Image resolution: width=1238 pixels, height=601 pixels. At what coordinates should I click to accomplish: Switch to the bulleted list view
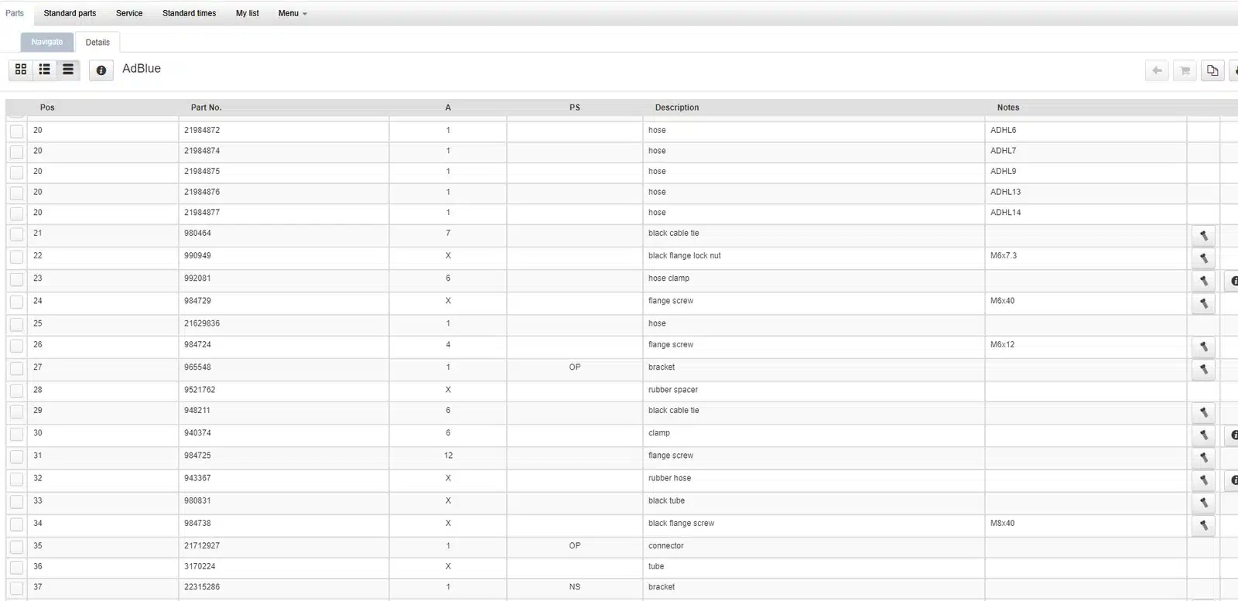pyautogui.click(x=45, y=70)
